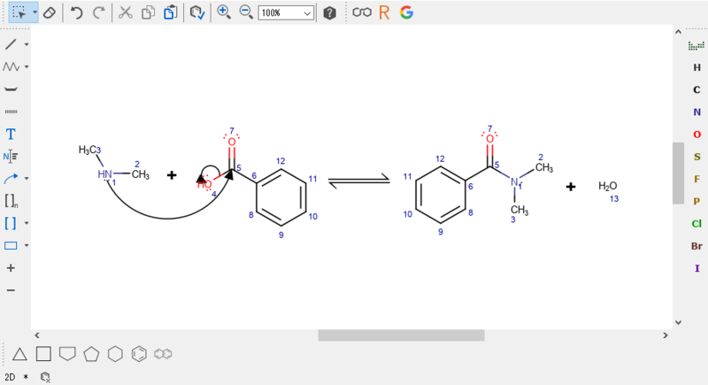The image size is (708, 385).
Task: Click the orange R Reaxys icon
Action: tap(384, 12)
